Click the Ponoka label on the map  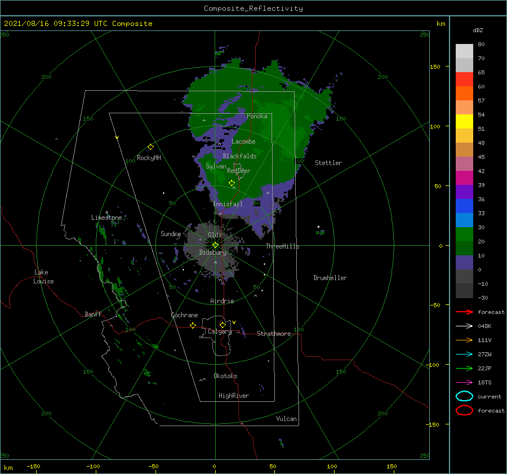[257, 116]
